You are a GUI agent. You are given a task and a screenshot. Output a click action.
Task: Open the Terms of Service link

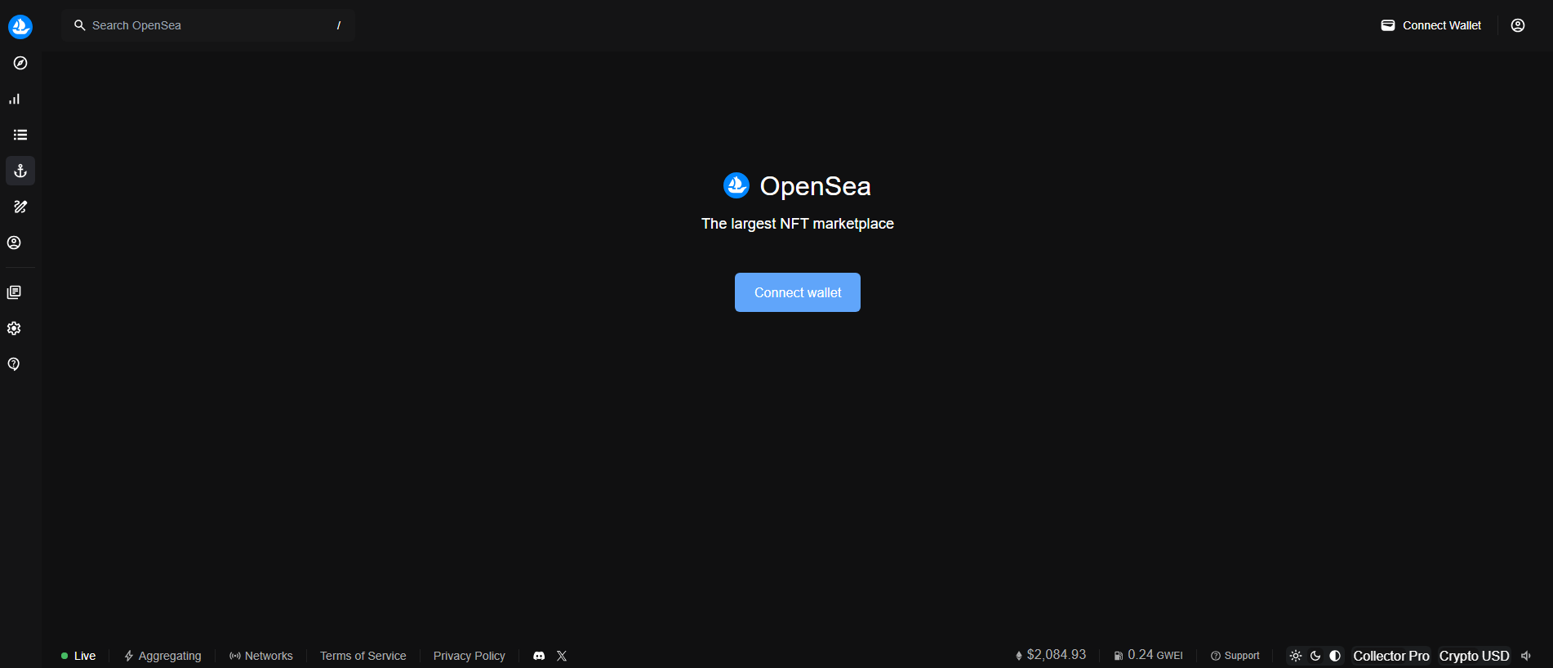point(363,656)
